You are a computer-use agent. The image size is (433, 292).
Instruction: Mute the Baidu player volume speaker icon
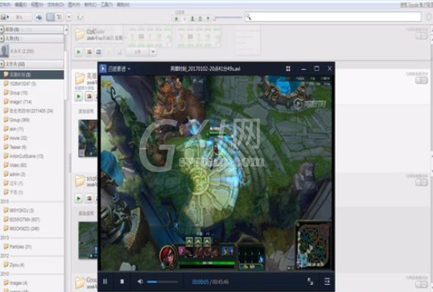coord(140,282)
